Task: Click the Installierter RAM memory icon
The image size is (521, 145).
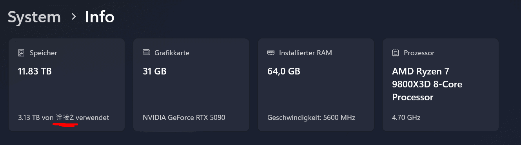Action: click(271, 52)
